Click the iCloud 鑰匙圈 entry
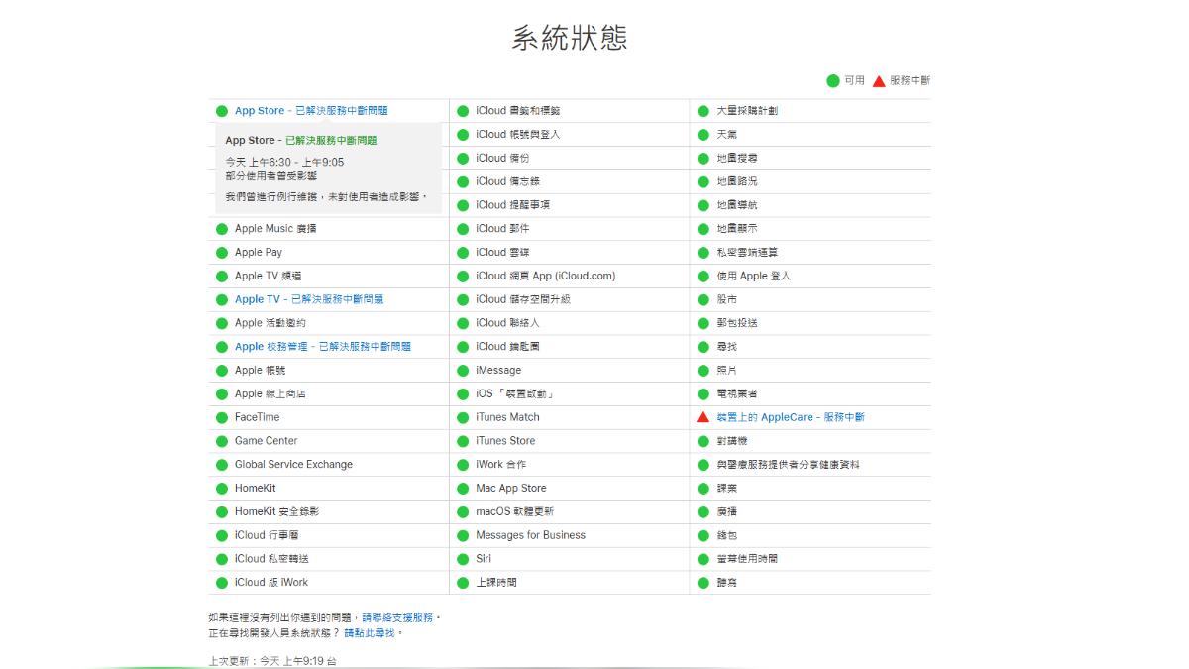Screen dimensions: 1189x669 click(507, 347)
